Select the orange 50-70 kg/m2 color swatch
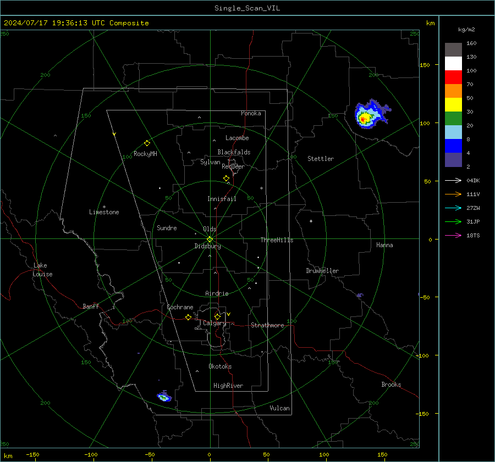 coord(453,91)
